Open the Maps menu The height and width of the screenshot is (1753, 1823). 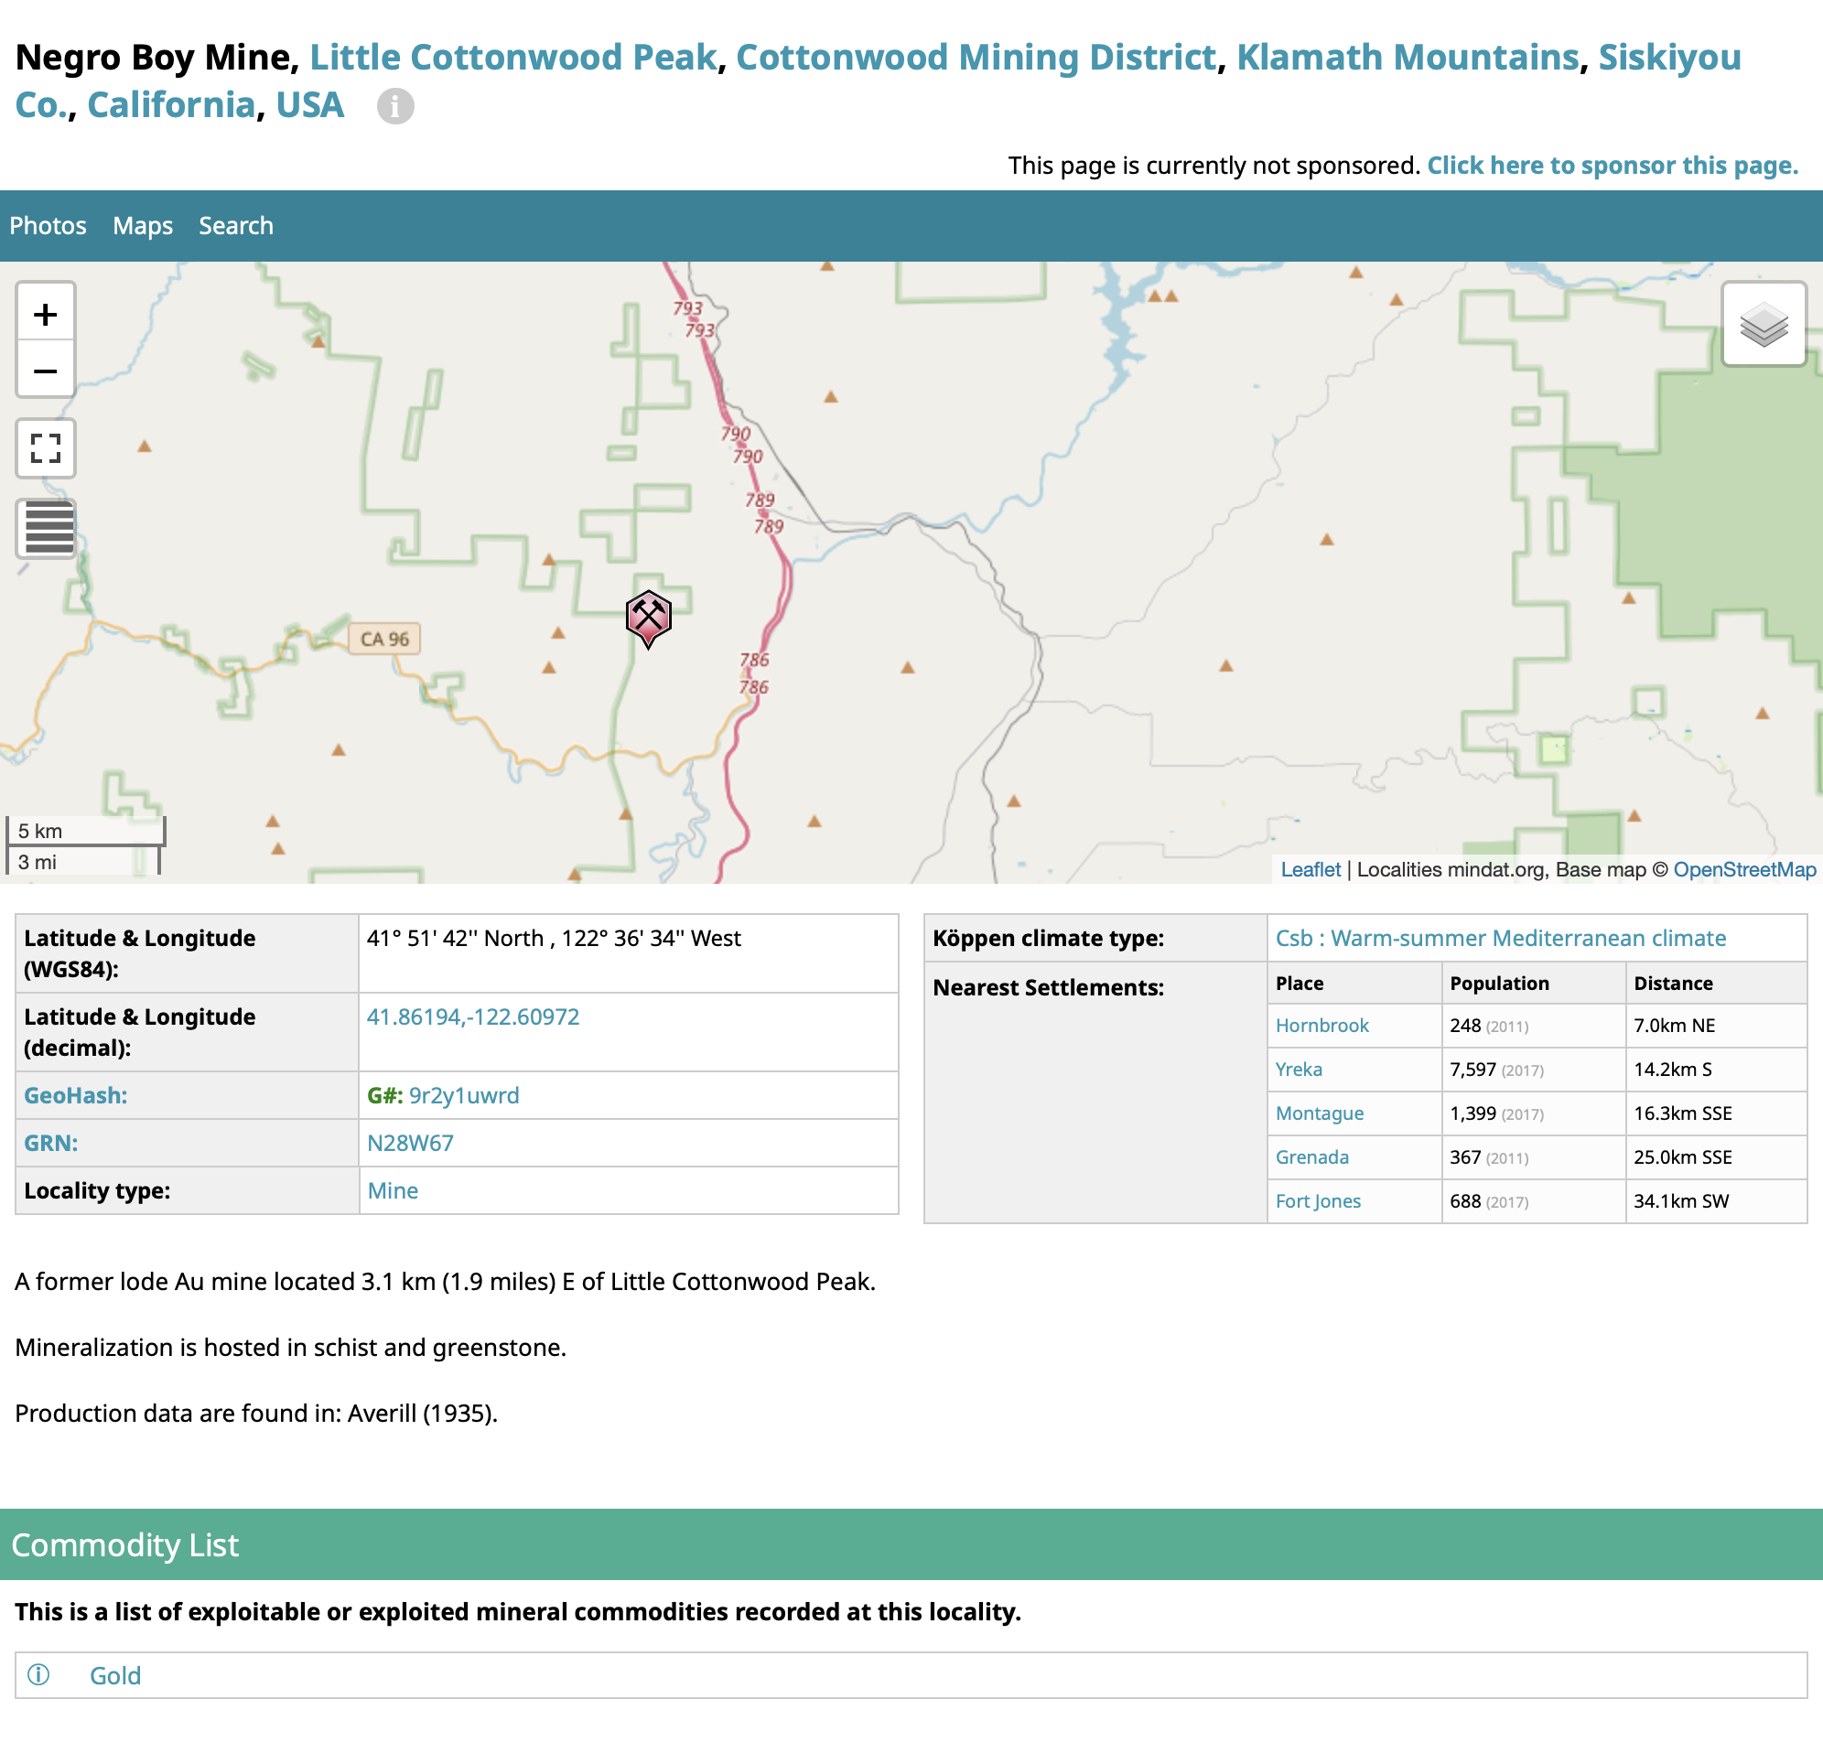pos(142,226)
